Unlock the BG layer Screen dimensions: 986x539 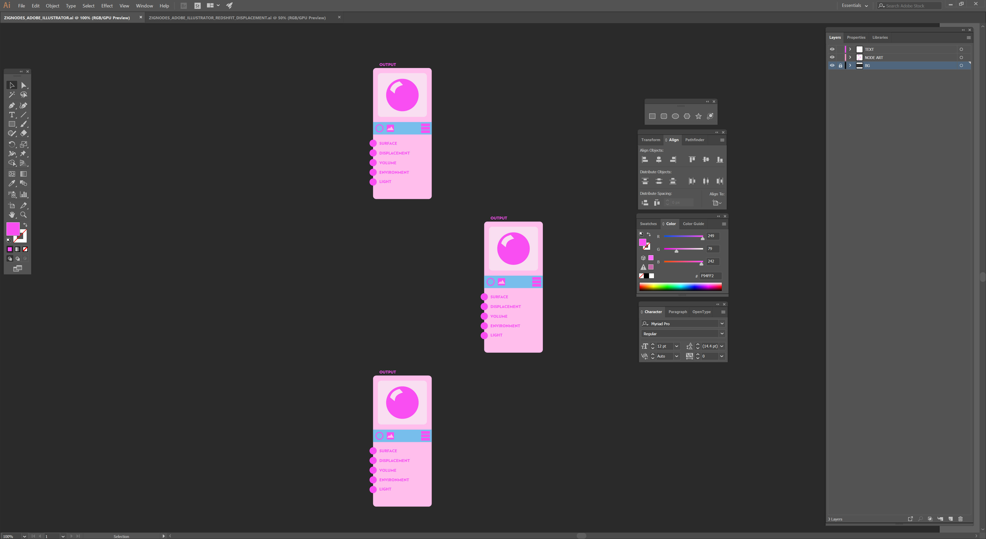[841, 65]
